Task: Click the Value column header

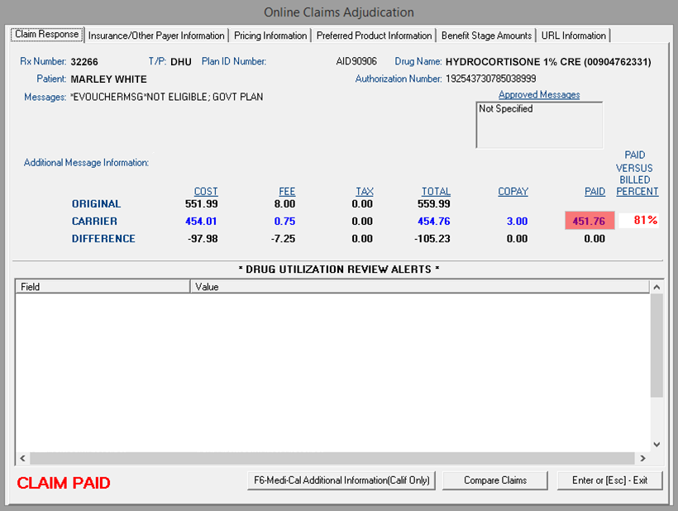Action: 420,287
